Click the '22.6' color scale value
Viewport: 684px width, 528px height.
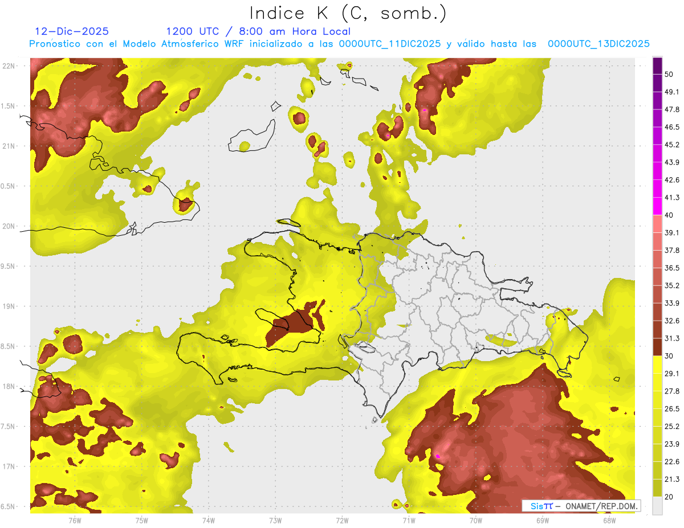point(671,462)
